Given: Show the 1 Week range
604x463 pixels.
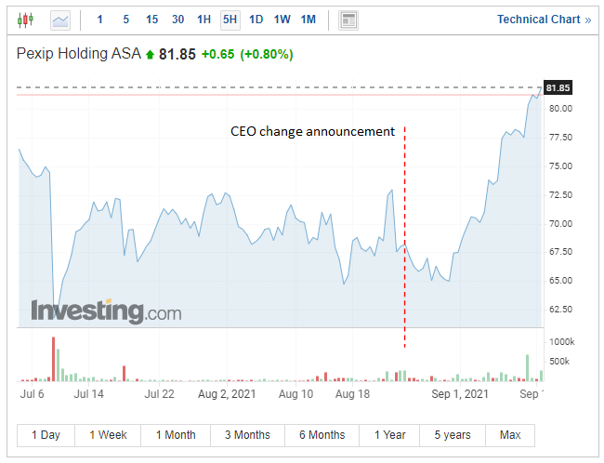Looking at the screenshot, I should [x=108, y=435].
